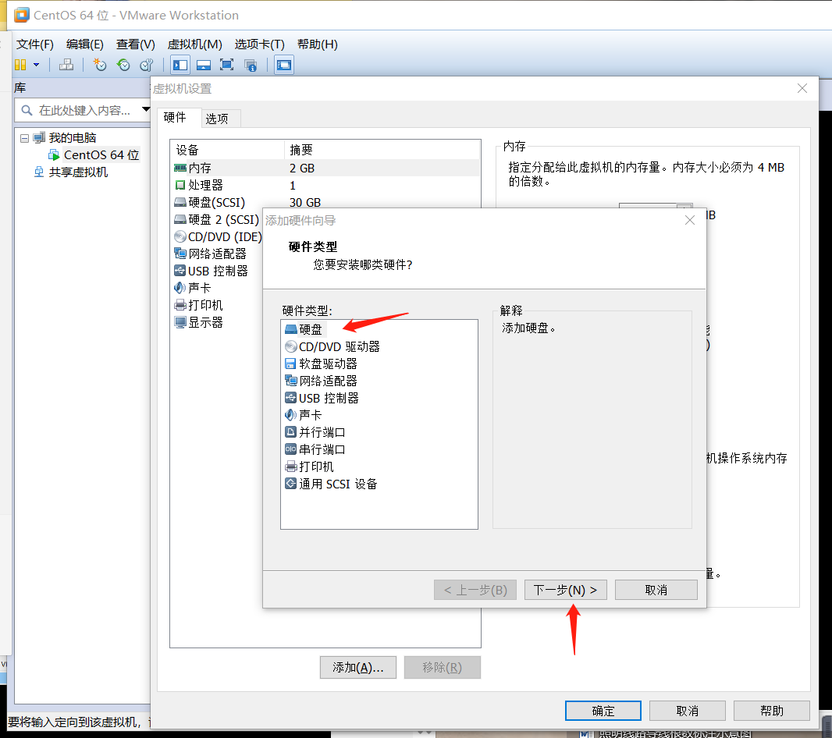Screen dimensions: 832x738
Task: Choose CD/DVD 驱动器 hardware type
Action: point(332,346)
